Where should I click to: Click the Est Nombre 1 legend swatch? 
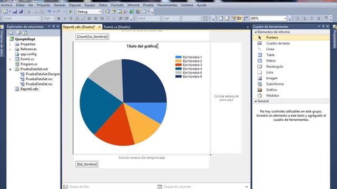179,57
